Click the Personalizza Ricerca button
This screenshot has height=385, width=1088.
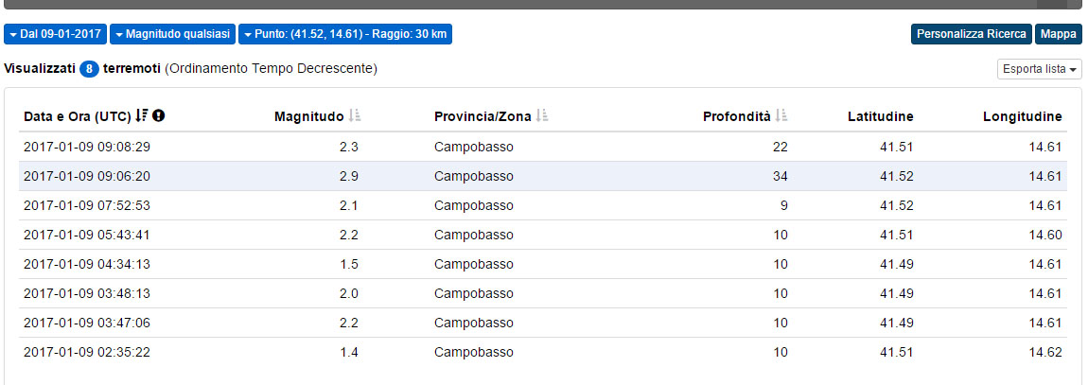coord(972,34)
